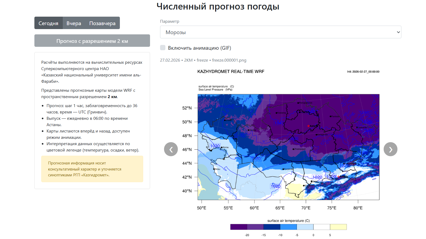Open the Параметр dropdown showing Морозы
The width and height of the screenshot is (426, 239).
280,32
